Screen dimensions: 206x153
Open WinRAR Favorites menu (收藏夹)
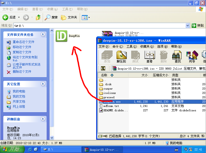coord(147,47)
